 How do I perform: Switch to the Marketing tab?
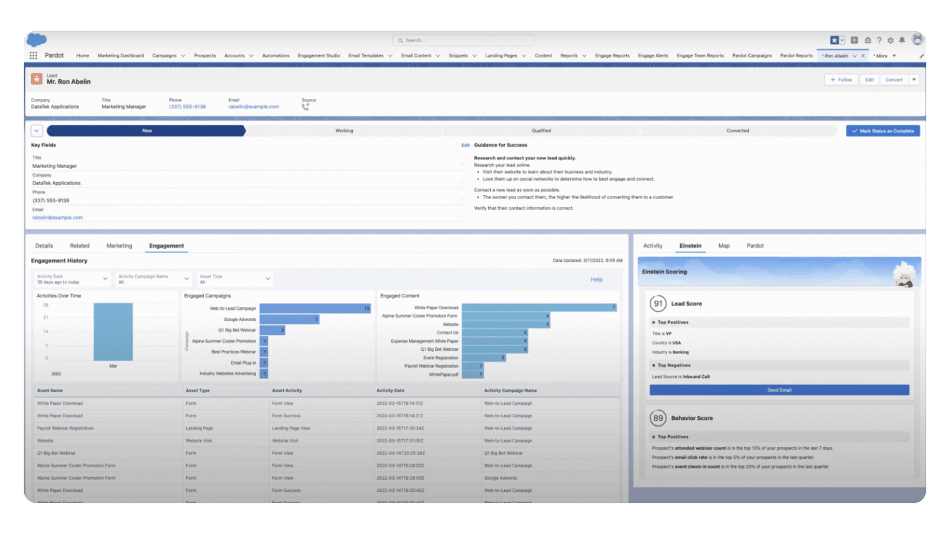pos(119,246)
